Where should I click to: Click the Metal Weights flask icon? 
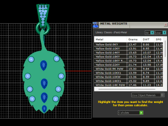96,25
